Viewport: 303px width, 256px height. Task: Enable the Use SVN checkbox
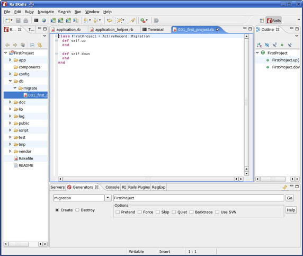[217, 212]
